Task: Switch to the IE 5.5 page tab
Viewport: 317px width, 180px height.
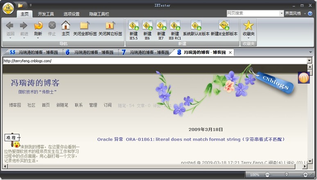Action: [x=33, y=52]
